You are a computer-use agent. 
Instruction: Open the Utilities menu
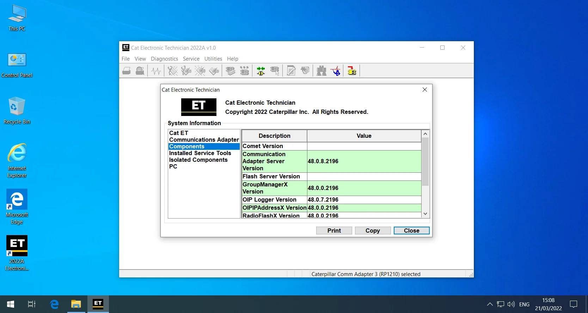pos(213,59)
